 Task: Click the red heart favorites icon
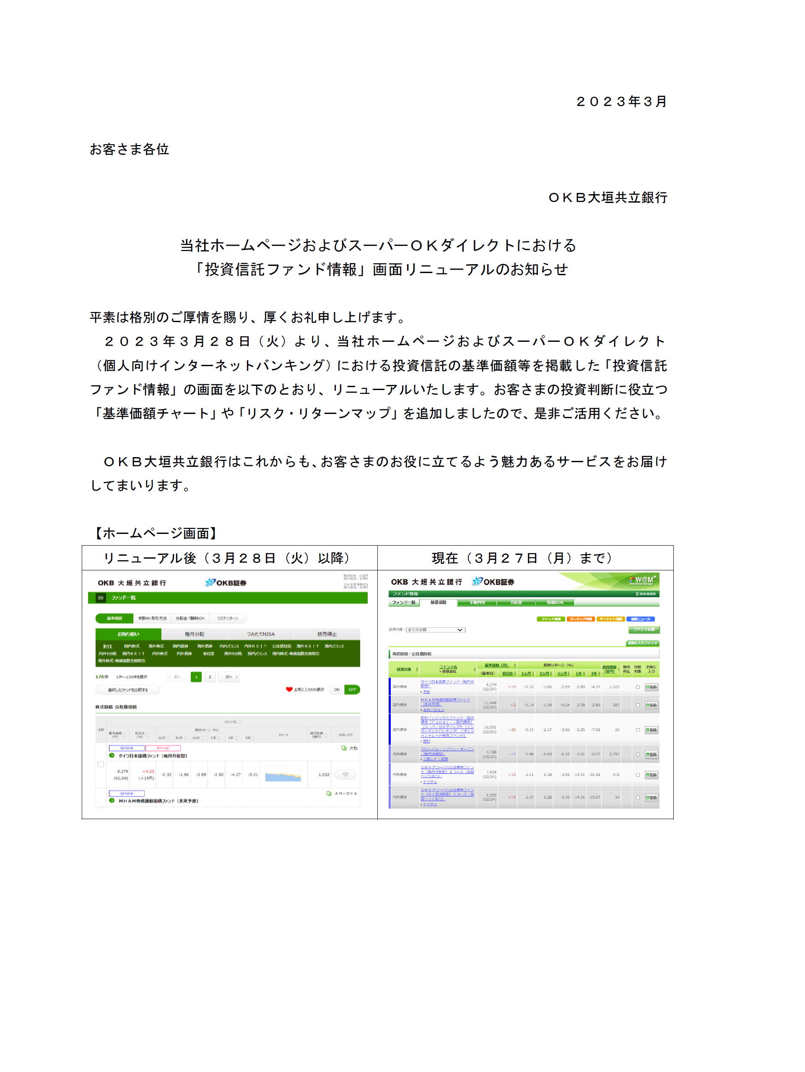289,689
